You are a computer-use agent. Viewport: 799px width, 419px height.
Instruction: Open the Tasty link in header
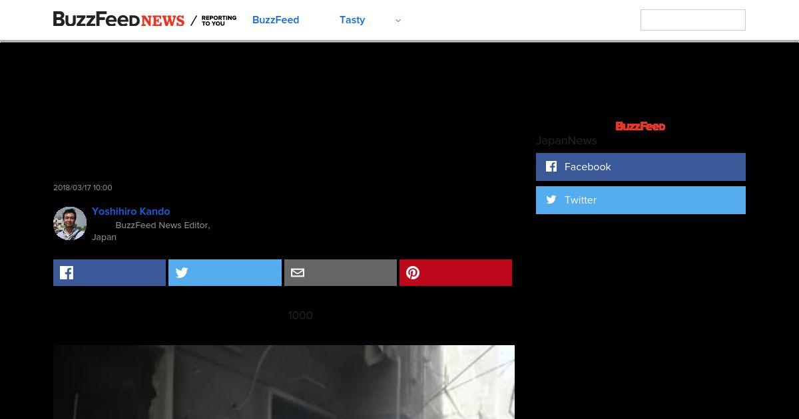pyautogui.click(x=352, y=20)
